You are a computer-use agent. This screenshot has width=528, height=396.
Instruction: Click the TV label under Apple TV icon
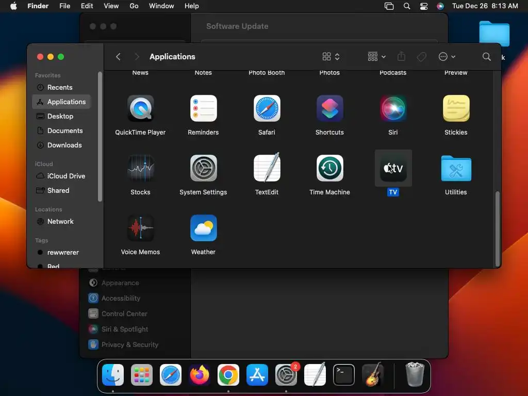[x=393, y=192]
